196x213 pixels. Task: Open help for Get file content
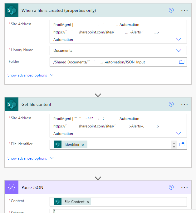point(171,104)
